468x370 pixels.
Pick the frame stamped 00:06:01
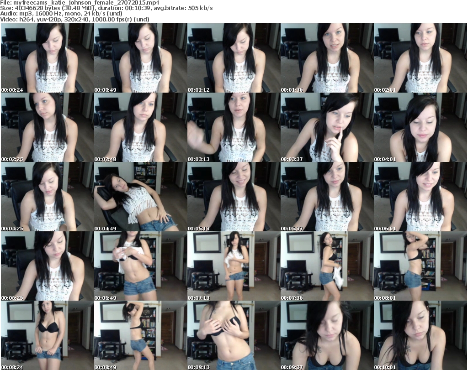click(420, 197)
